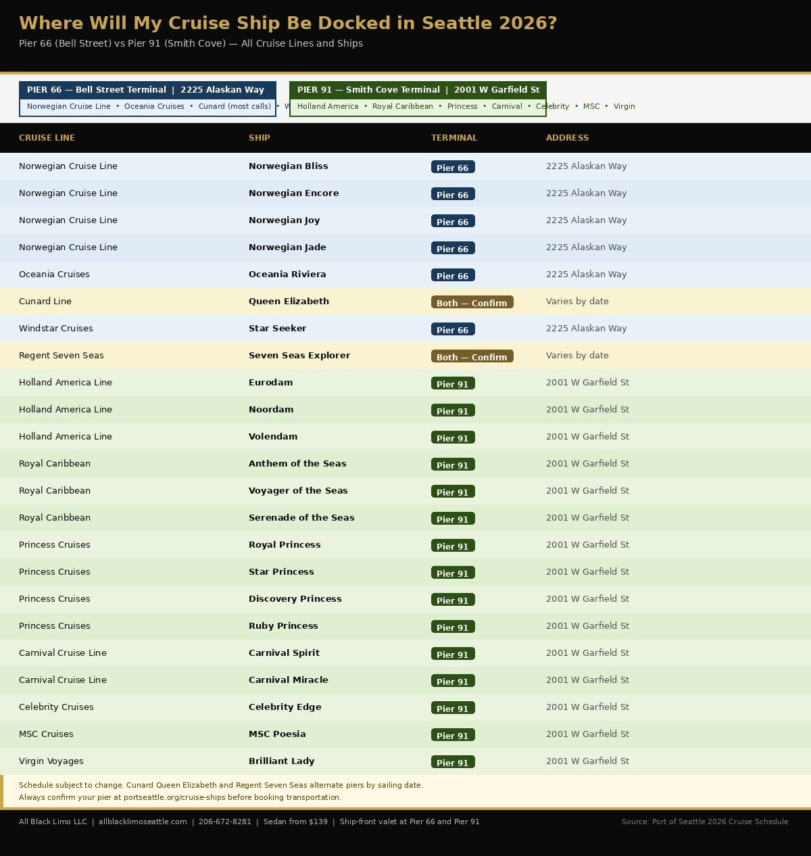
Task: Click the Pier 91 badge for Voyager of the Seas
Action: click(x=453, y=492)
